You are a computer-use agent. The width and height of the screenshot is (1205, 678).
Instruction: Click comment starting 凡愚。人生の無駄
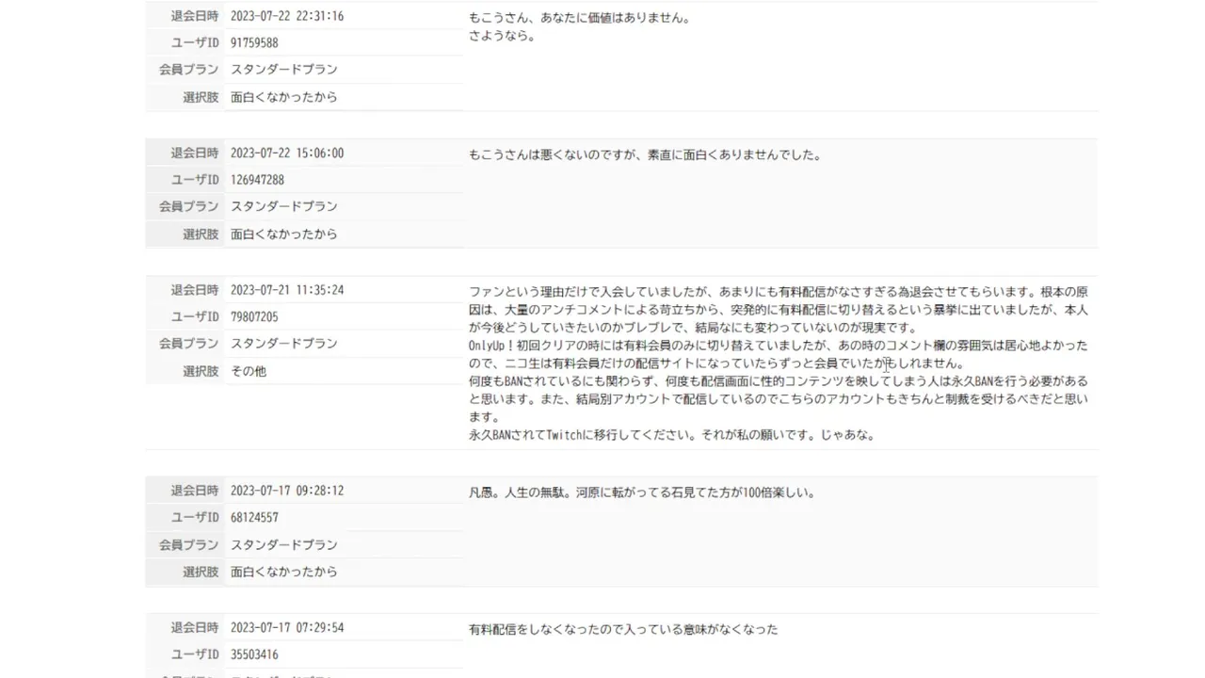point(642,492)
